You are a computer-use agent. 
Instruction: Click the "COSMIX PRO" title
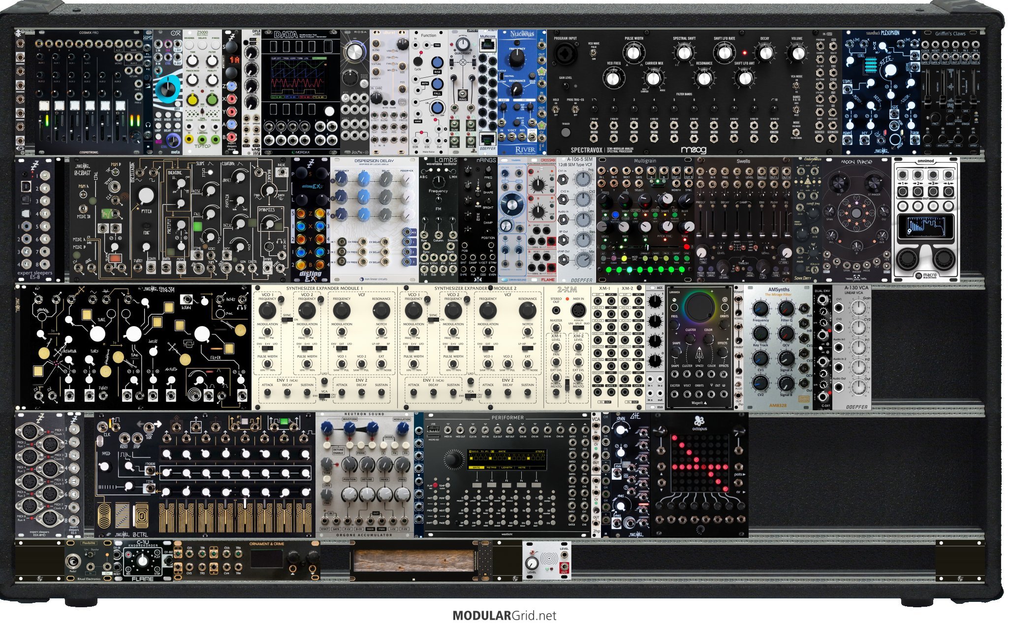[x=89, y=33]
